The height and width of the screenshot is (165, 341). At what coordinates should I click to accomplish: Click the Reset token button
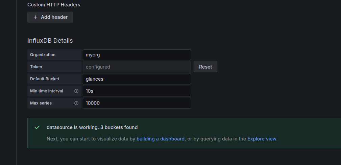coord(205,67)
